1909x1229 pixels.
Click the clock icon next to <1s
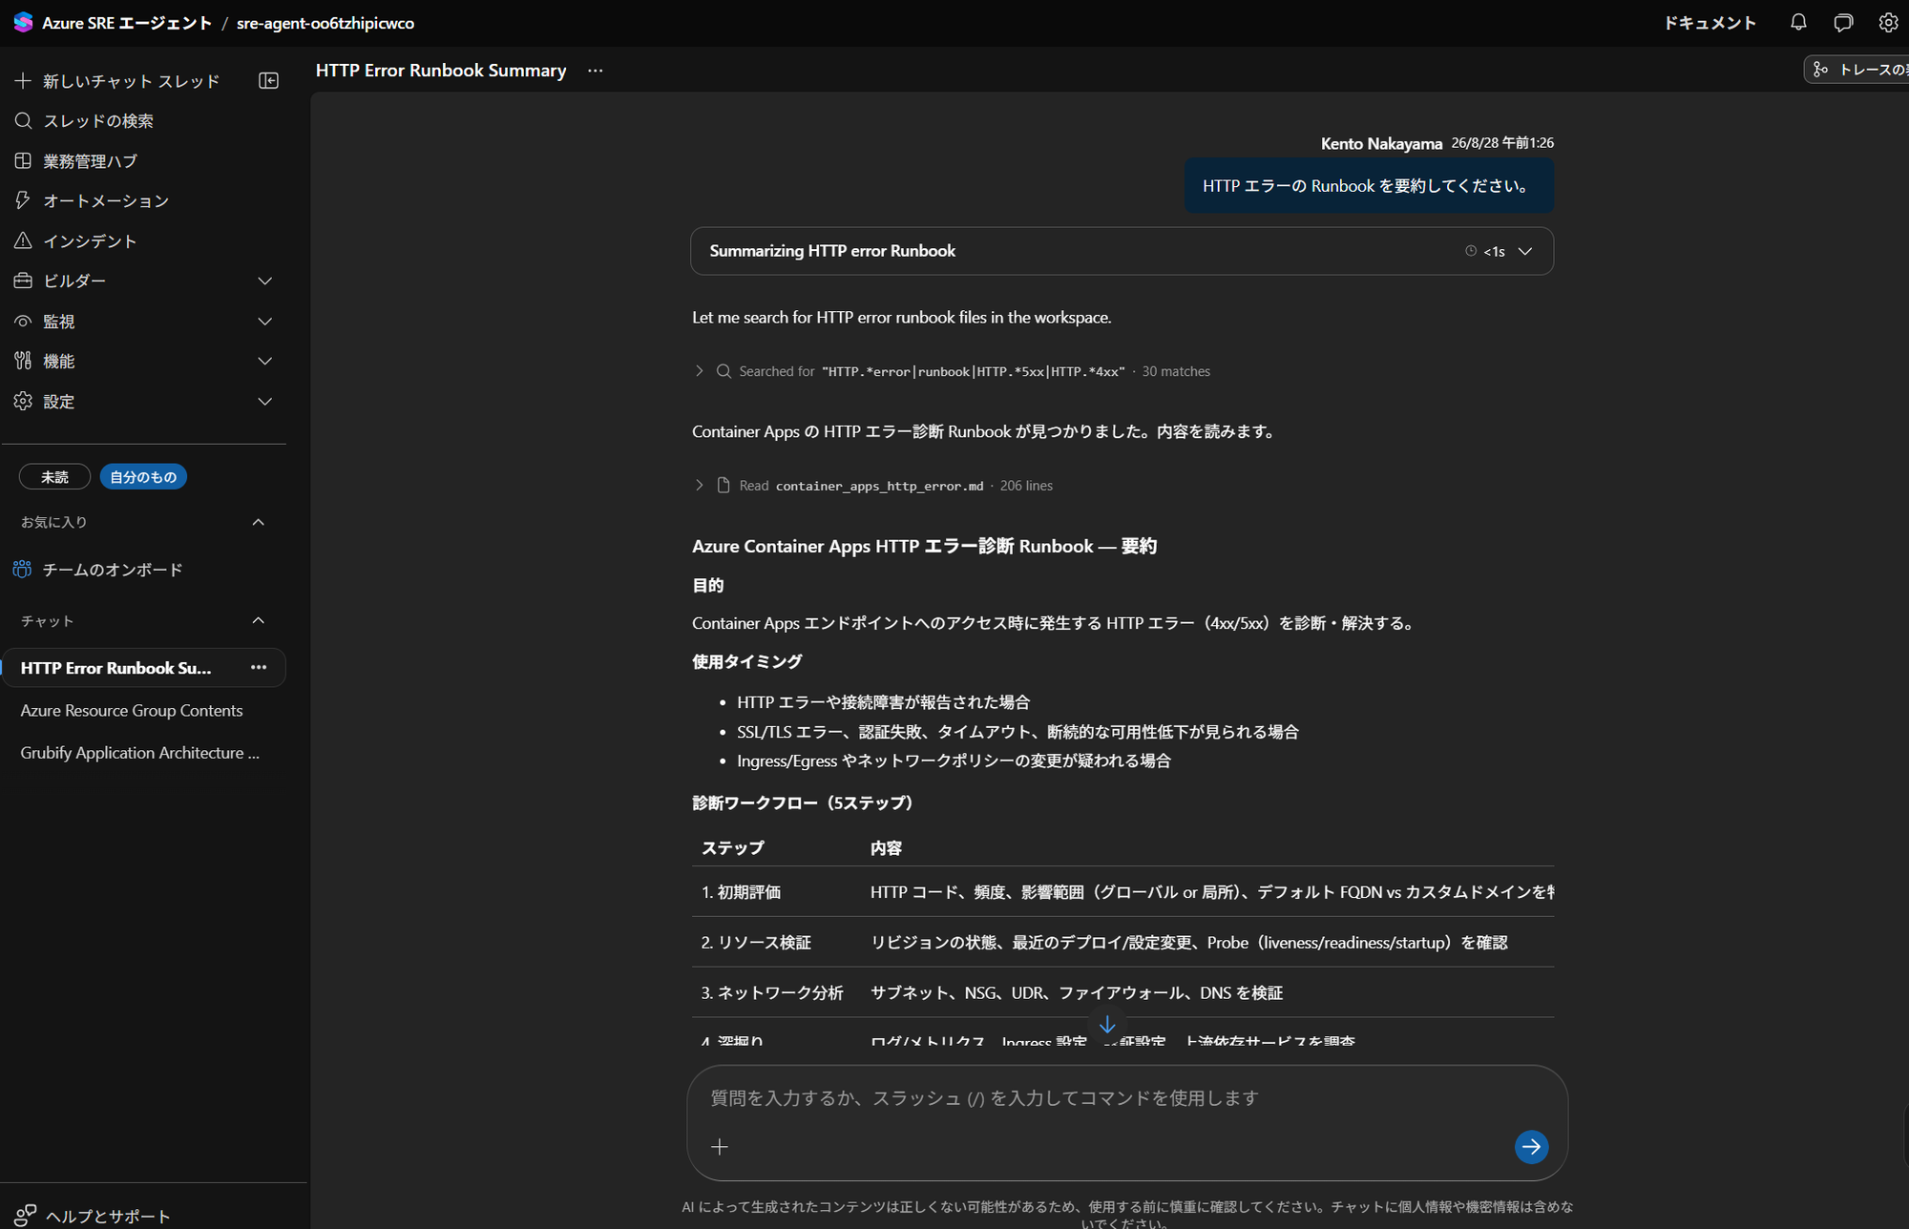1471,251
